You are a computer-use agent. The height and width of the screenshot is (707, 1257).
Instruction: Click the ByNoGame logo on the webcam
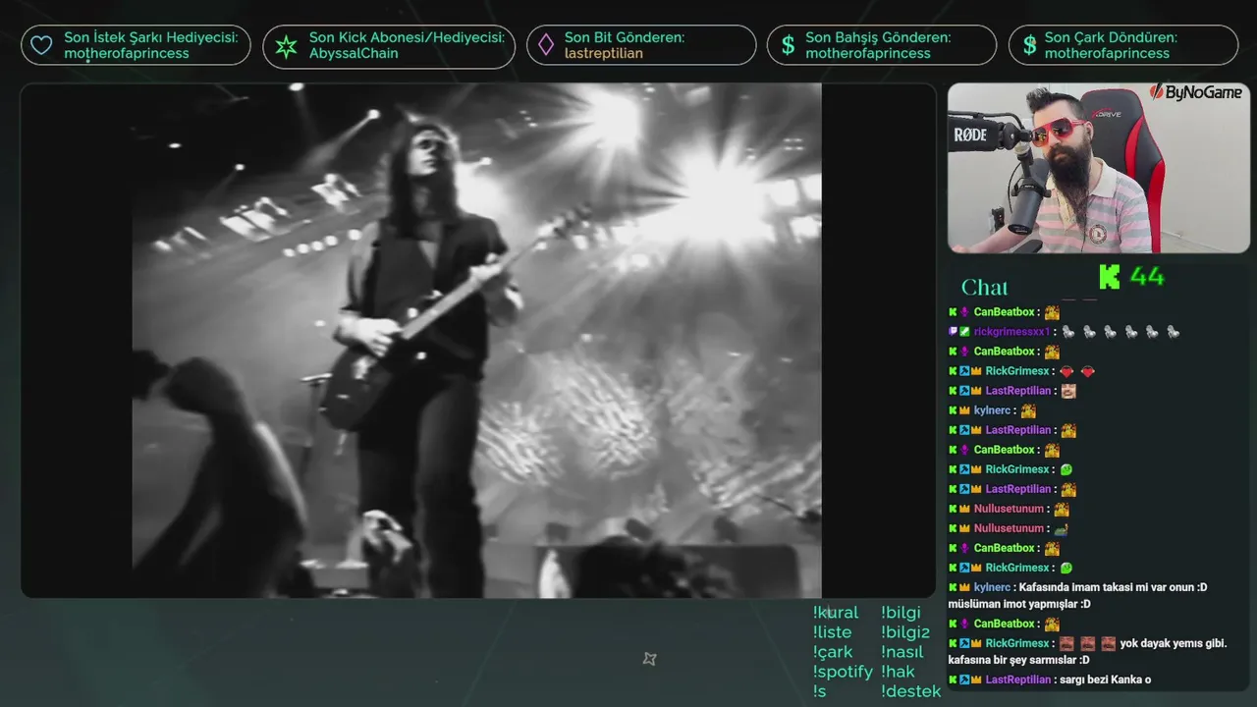[1196, 92]
